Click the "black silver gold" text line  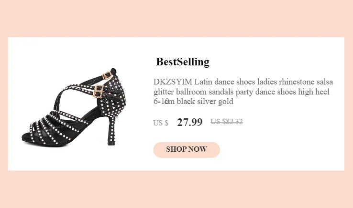pos(205,102)
